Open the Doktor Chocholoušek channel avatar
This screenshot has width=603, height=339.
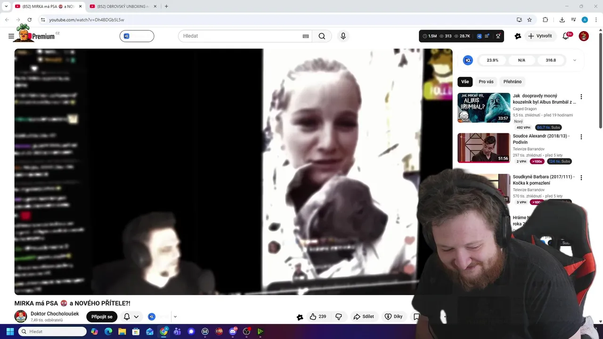click(21, 316)
